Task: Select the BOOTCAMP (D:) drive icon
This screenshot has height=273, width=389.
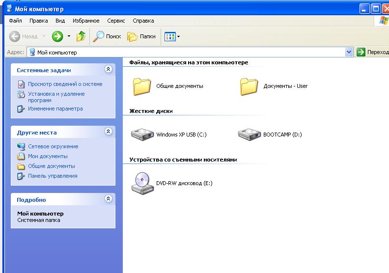Action: (x=250, y=135)
